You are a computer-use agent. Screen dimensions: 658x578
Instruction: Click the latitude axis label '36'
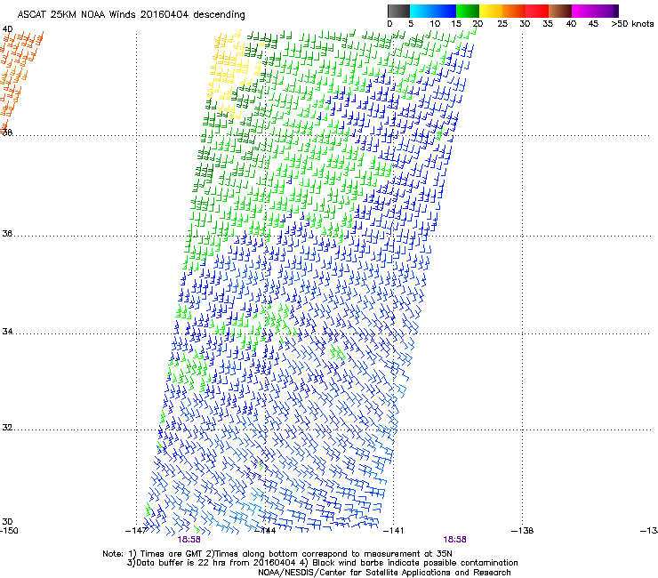click(7, 233)
